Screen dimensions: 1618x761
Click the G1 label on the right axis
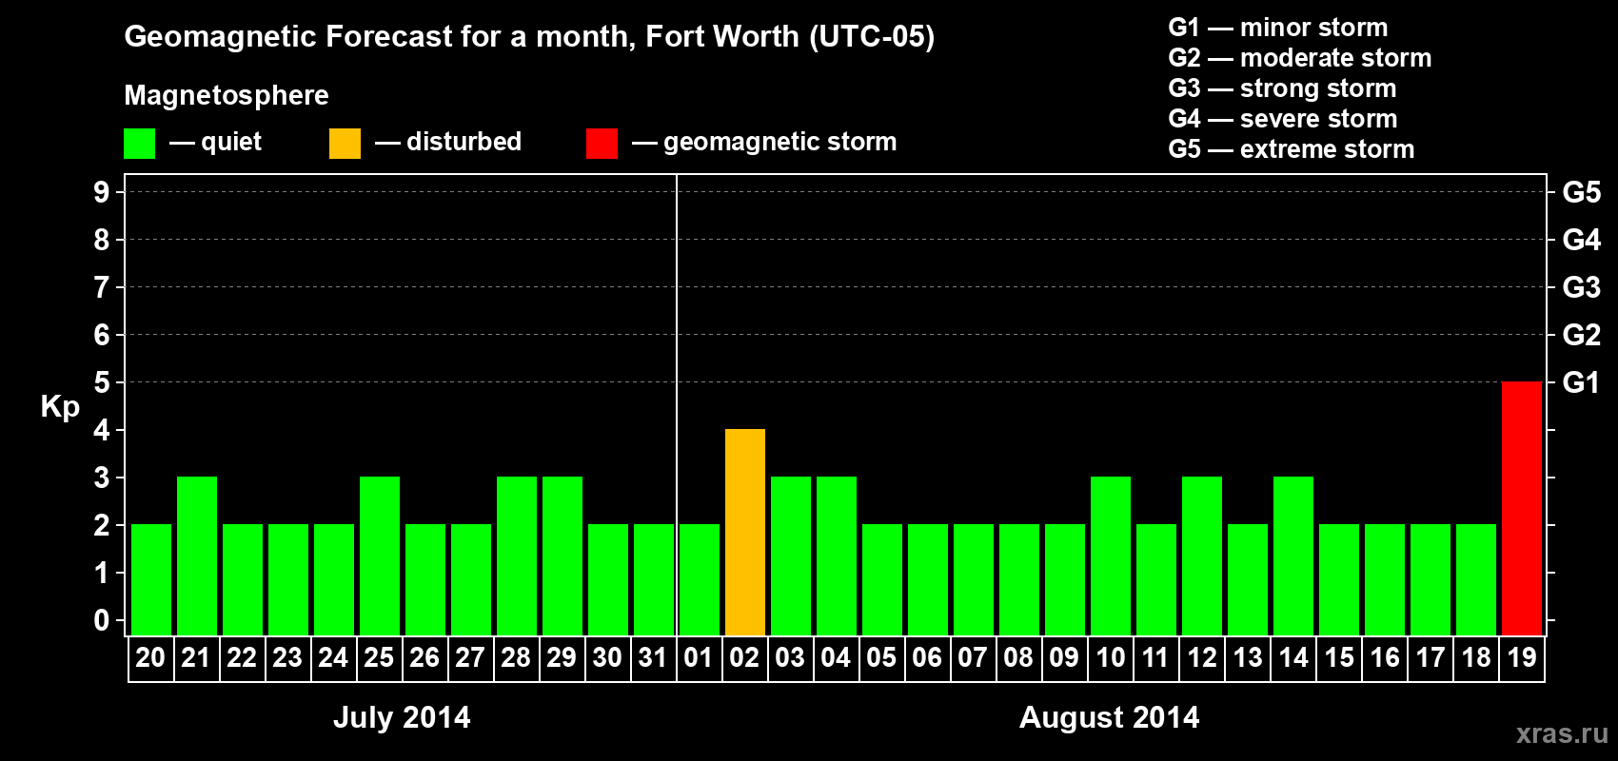point(1582,382)
